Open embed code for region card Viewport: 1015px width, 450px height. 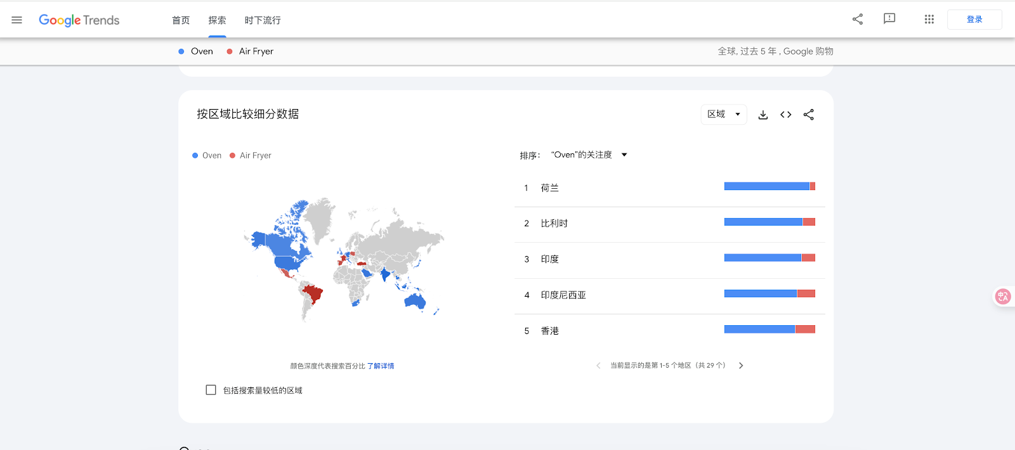pyautogui.click(x=786, y=115)
